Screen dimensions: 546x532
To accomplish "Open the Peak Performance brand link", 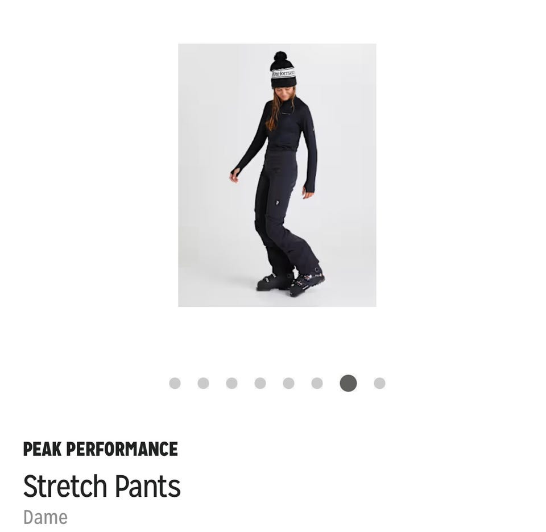I will [x=101, y=449].
